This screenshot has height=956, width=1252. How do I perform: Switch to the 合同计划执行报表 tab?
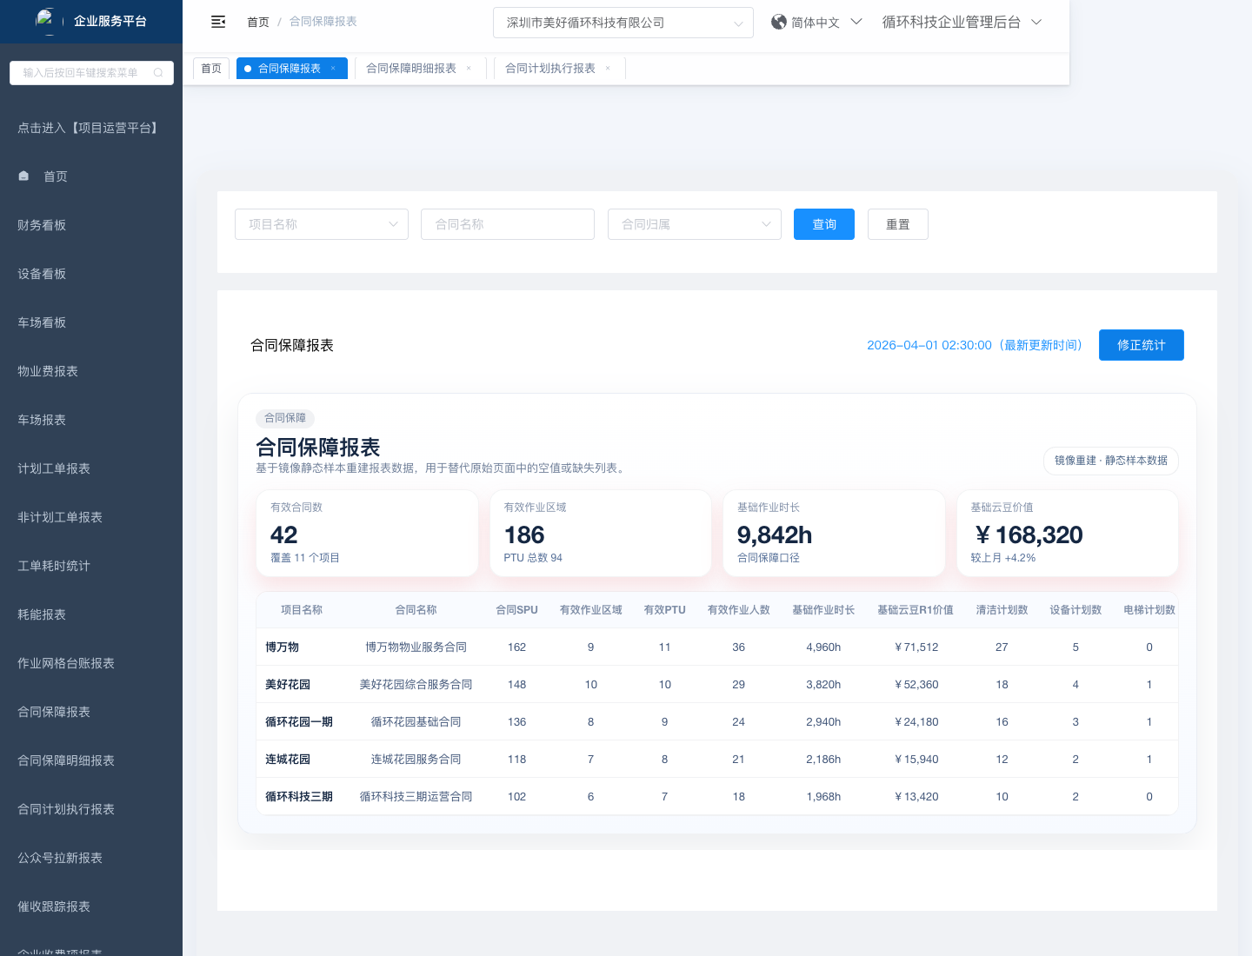tap(550, 69)
